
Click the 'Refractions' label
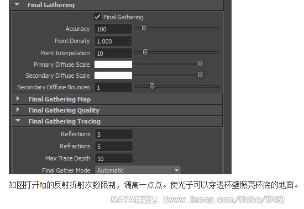tap(75, 146)
